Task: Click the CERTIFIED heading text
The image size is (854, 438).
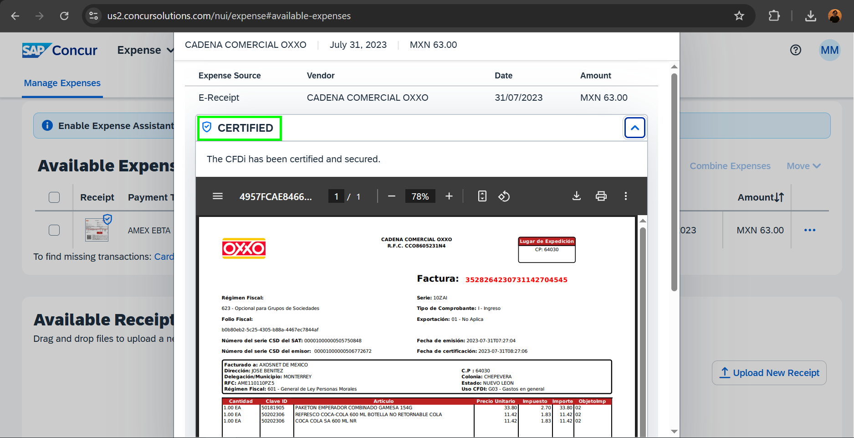Action: (245, 128)
